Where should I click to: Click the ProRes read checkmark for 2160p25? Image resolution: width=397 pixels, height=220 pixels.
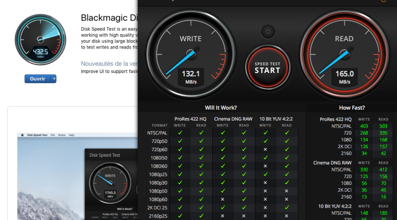[201, 216]
